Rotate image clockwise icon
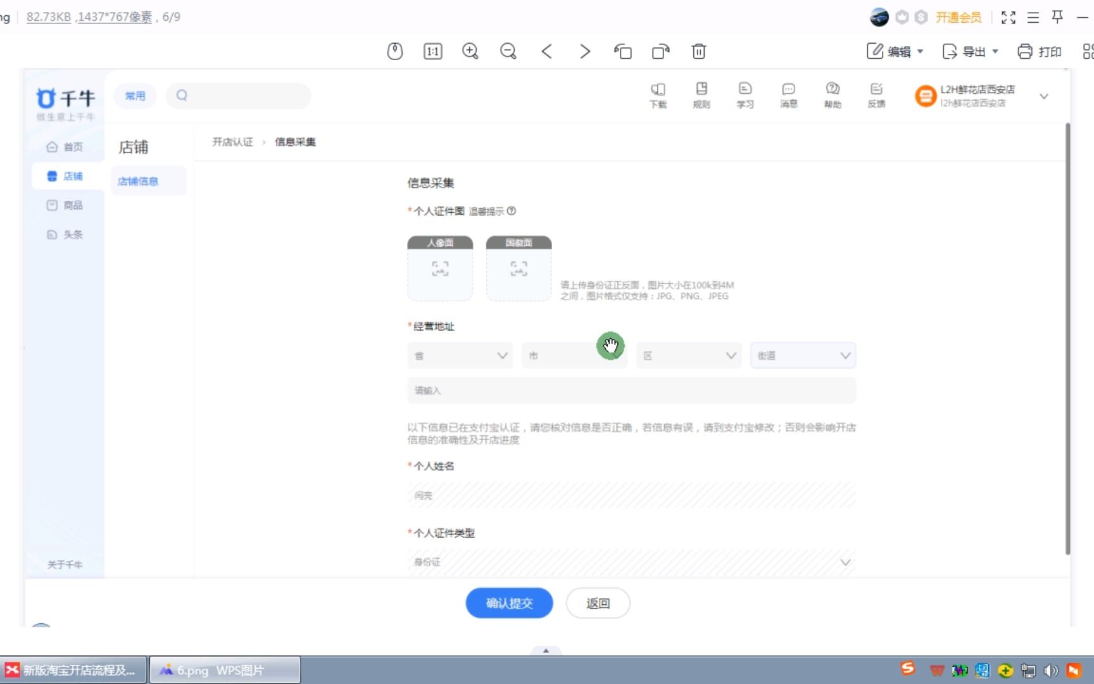This screenshot has width=1094, height=684. 661,51
